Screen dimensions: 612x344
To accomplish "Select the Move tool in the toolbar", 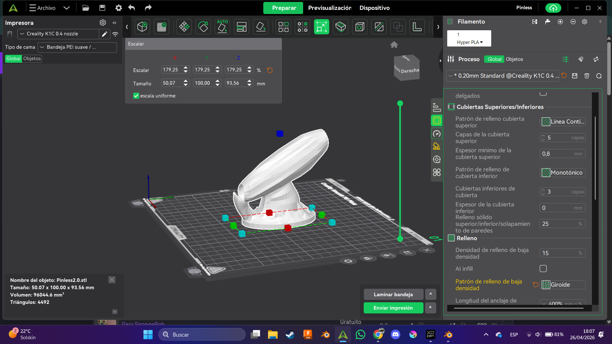I will click(184, 27).
